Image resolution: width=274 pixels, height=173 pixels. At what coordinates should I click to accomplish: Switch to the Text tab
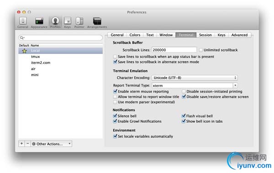tap(150, 35)
